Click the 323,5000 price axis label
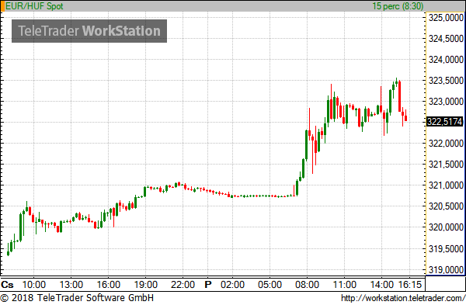Screen dimensions: 466x305 click(446, 81)
